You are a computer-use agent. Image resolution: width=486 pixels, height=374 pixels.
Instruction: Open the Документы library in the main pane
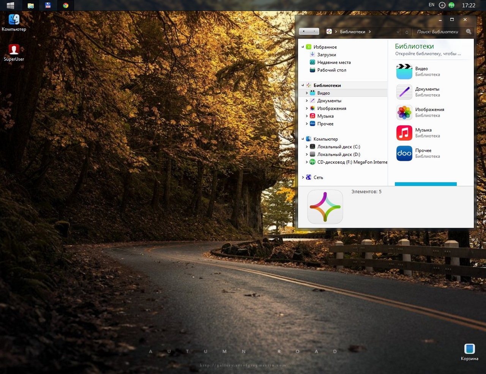(x=404, y=92)
